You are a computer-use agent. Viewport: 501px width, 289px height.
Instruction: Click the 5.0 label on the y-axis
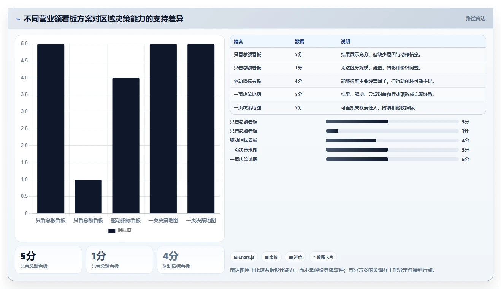click(24, 44)
